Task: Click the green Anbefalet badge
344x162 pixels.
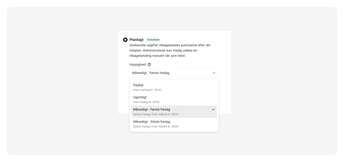Action: (153, 40)
